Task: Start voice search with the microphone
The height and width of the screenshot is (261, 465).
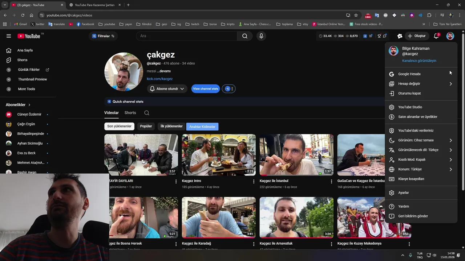Action: click(261, 36)
